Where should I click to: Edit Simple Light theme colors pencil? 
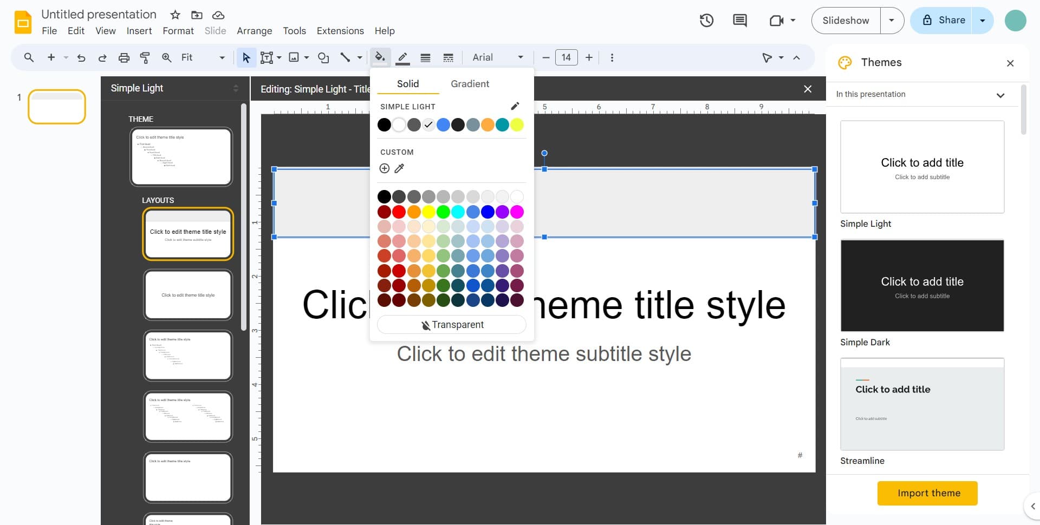515,106
